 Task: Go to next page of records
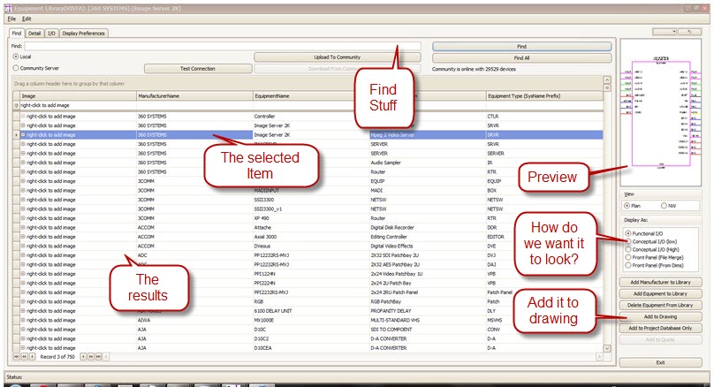pyautogui.click(x=91, y=357)
